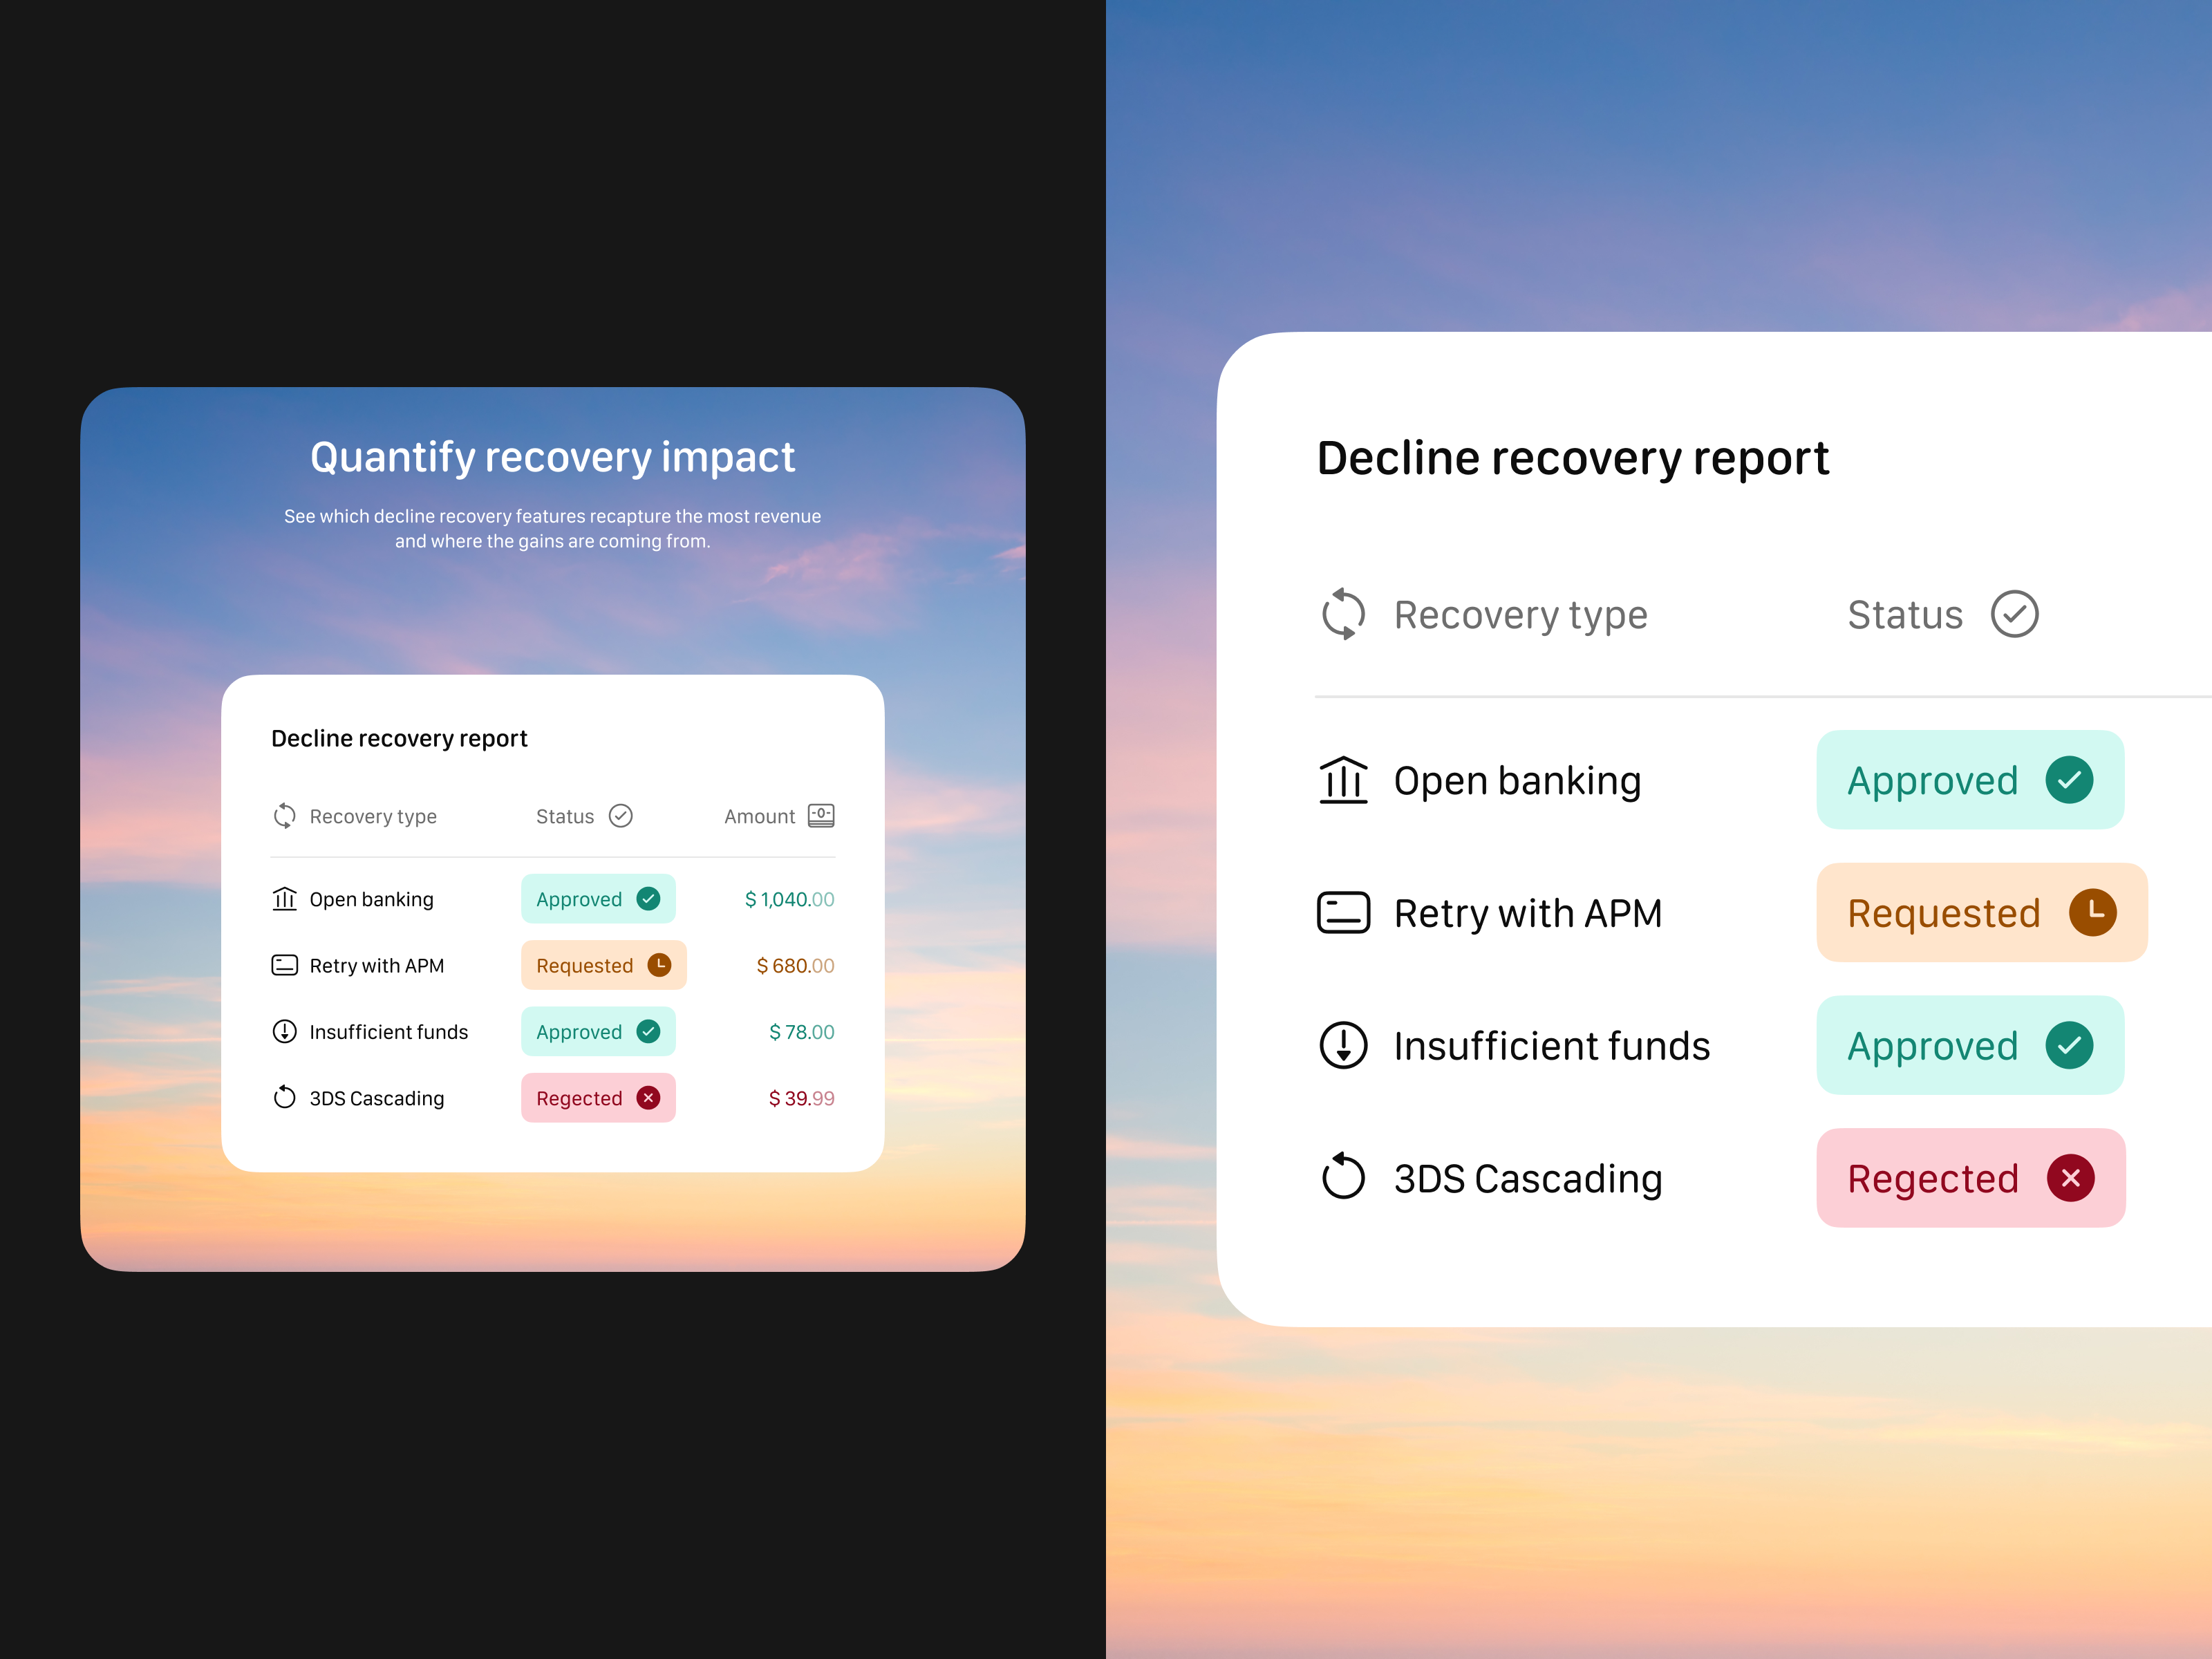
Task: Click the bank icon beside Open banking in enlarged card
Action: tap(1343, 780)
